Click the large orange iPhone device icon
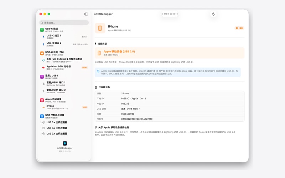Image resolution: width=285 pixels, height=178 pixels. tap(100, 28)
